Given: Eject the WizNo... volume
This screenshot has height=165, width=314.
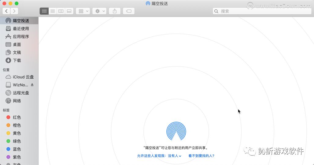Looking at the screenshot, I should coord(32,85).
